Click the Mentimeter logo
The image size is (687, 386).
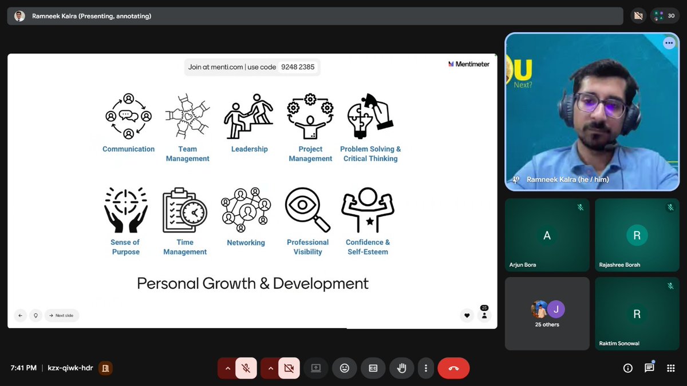click(469, 64)
